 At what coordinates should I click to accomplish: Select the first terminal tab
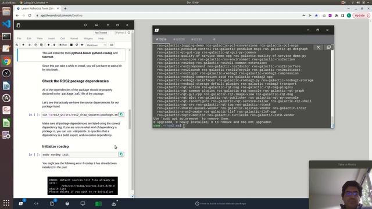pyautogui.click(x=162, y=39)
